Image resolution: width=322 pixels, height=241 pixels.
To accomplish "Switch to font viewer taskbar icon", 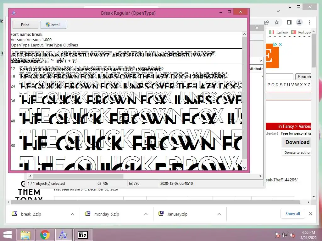I will click(x=63, y=235).
